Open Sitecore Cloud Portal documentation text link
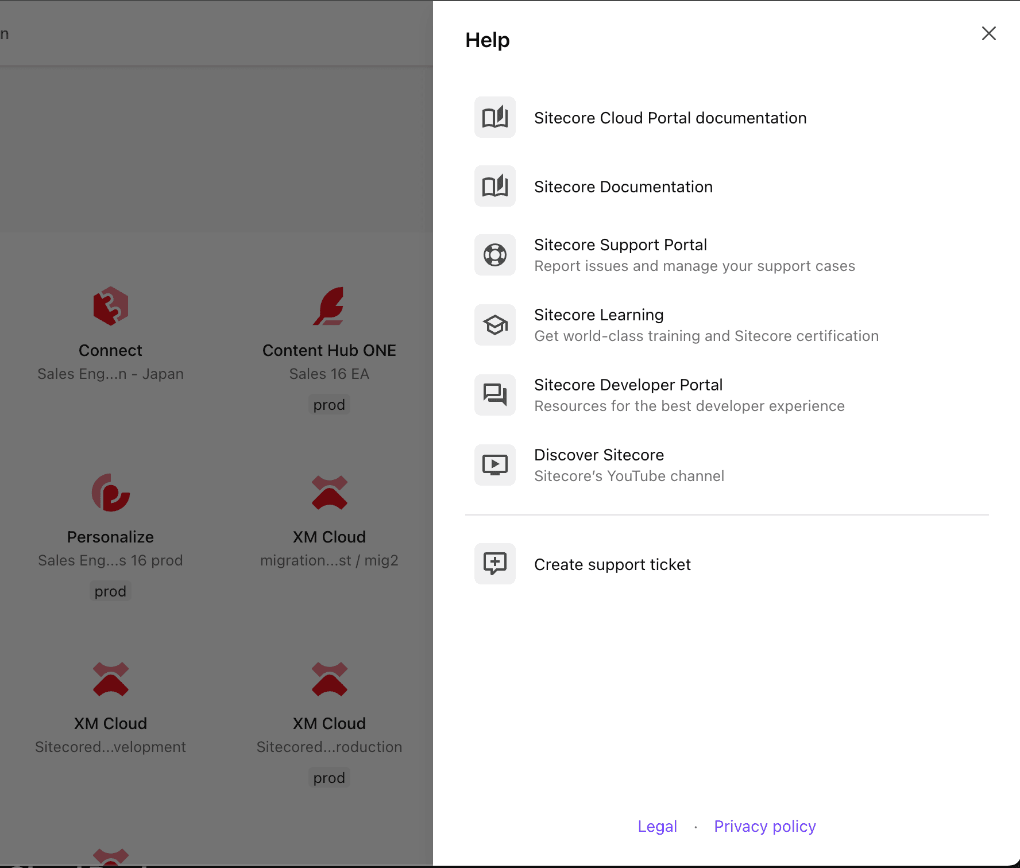 coord(670,118)
